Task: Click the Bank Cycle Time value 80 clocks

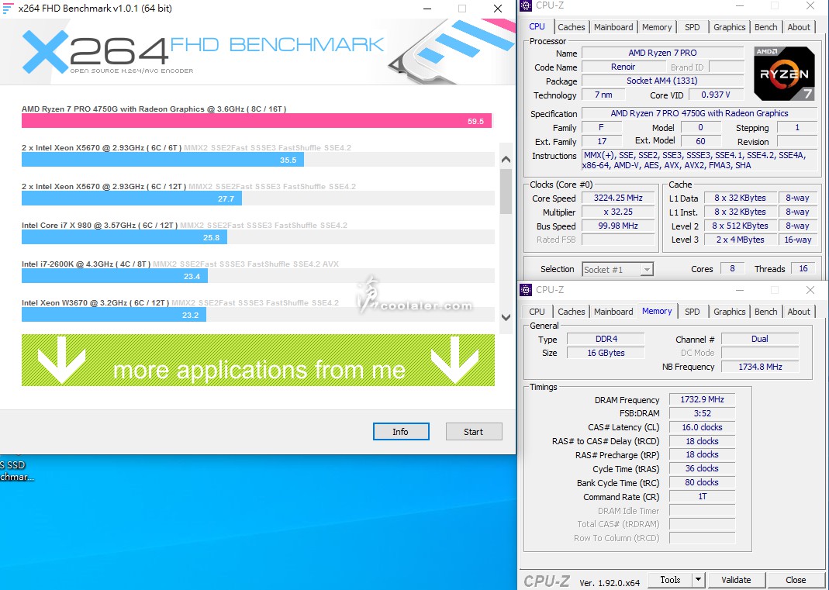Action: pyautogui.click(x=702, y=482)
